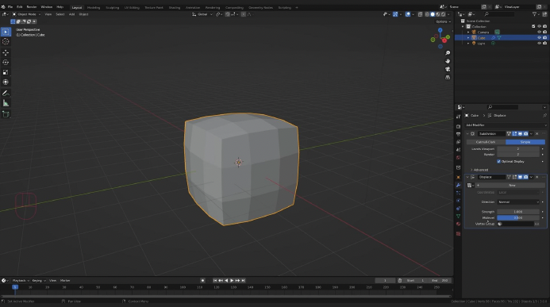Screen dimensions: 550x307
Task: Open the Output properties tab
Action: pos(458,134)
